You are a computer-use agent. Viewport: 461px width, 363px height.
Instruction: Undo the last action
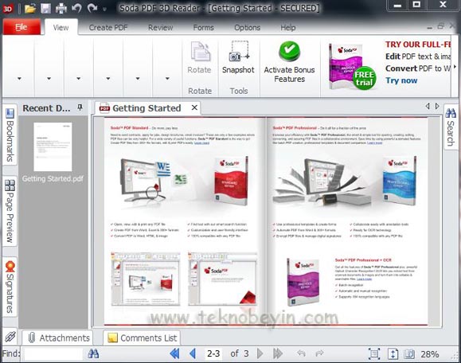(x=76, y=8)
